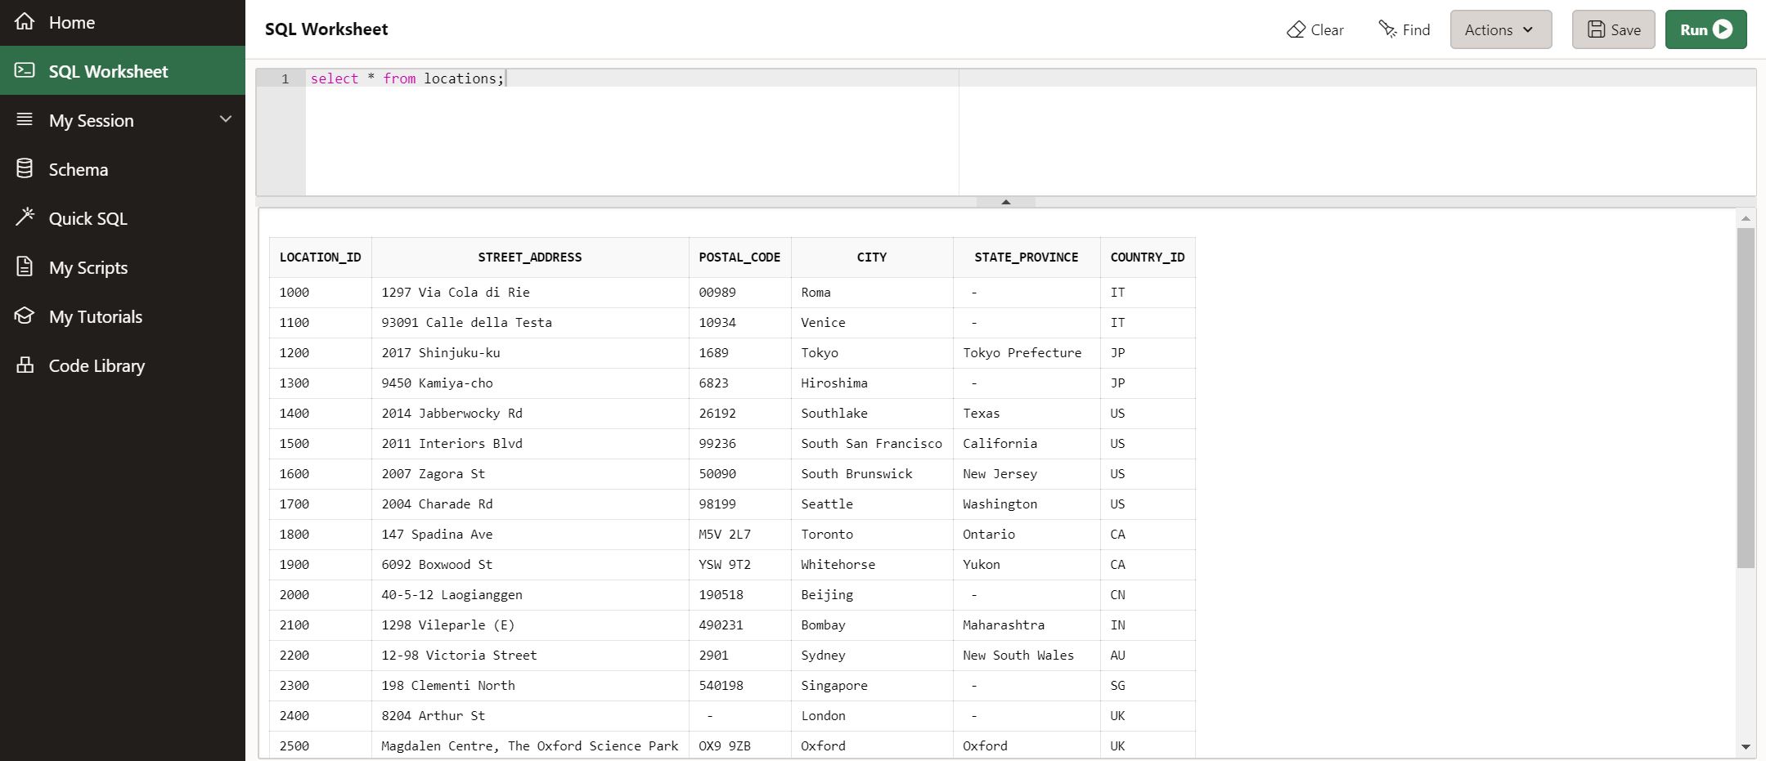Screen dimensions: 1766x761
Task: Click the 'New Jersey' cell
Action: pyautogui.click(x=1027, y=474)
